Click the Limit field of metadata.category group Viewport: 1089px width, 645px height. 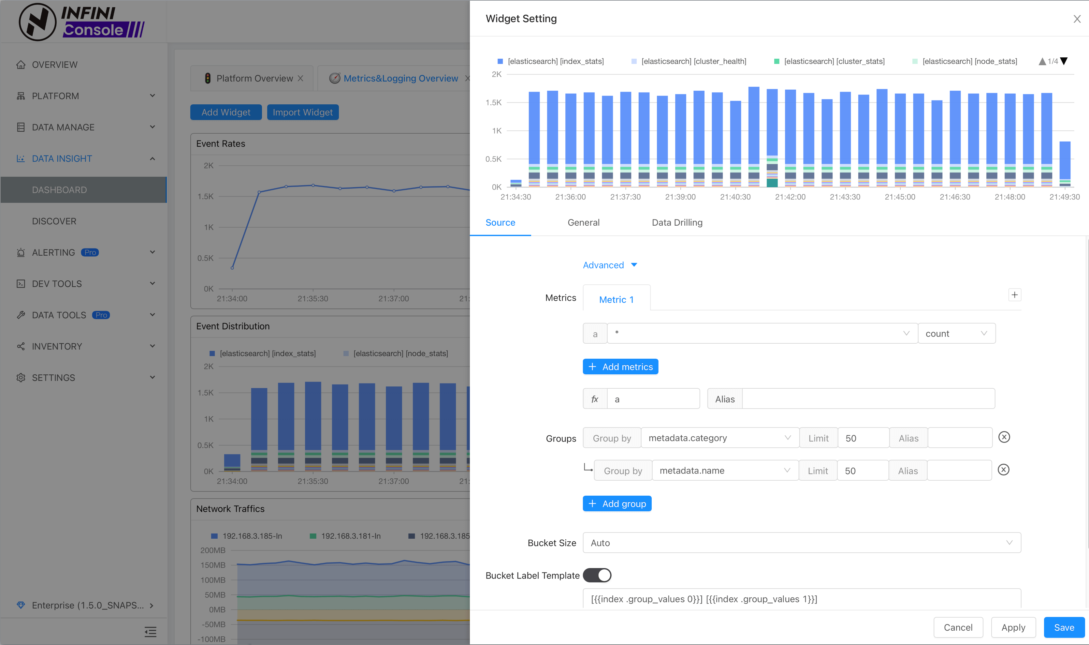pyautogui.click(x=863, y=438)
